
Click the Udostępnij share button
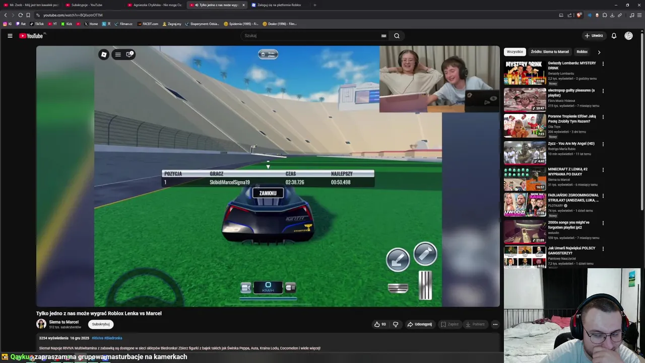pyautogui.click(x=419, y=324)
